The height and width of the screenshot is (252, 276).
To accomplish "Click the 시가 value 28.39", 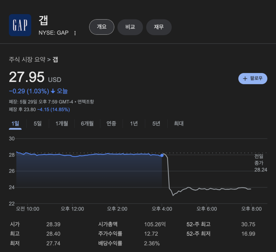I will 53,224.
